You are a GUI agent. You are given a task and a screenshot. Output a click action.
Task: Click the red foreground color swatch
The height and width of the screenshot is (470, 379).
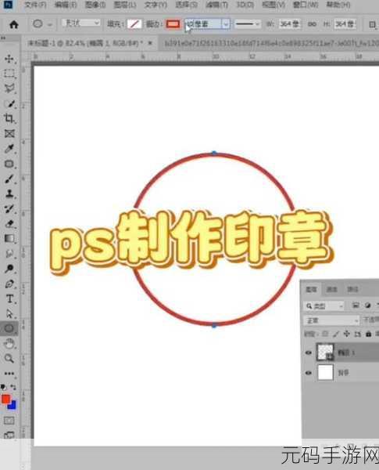click(x=5, y=399)
